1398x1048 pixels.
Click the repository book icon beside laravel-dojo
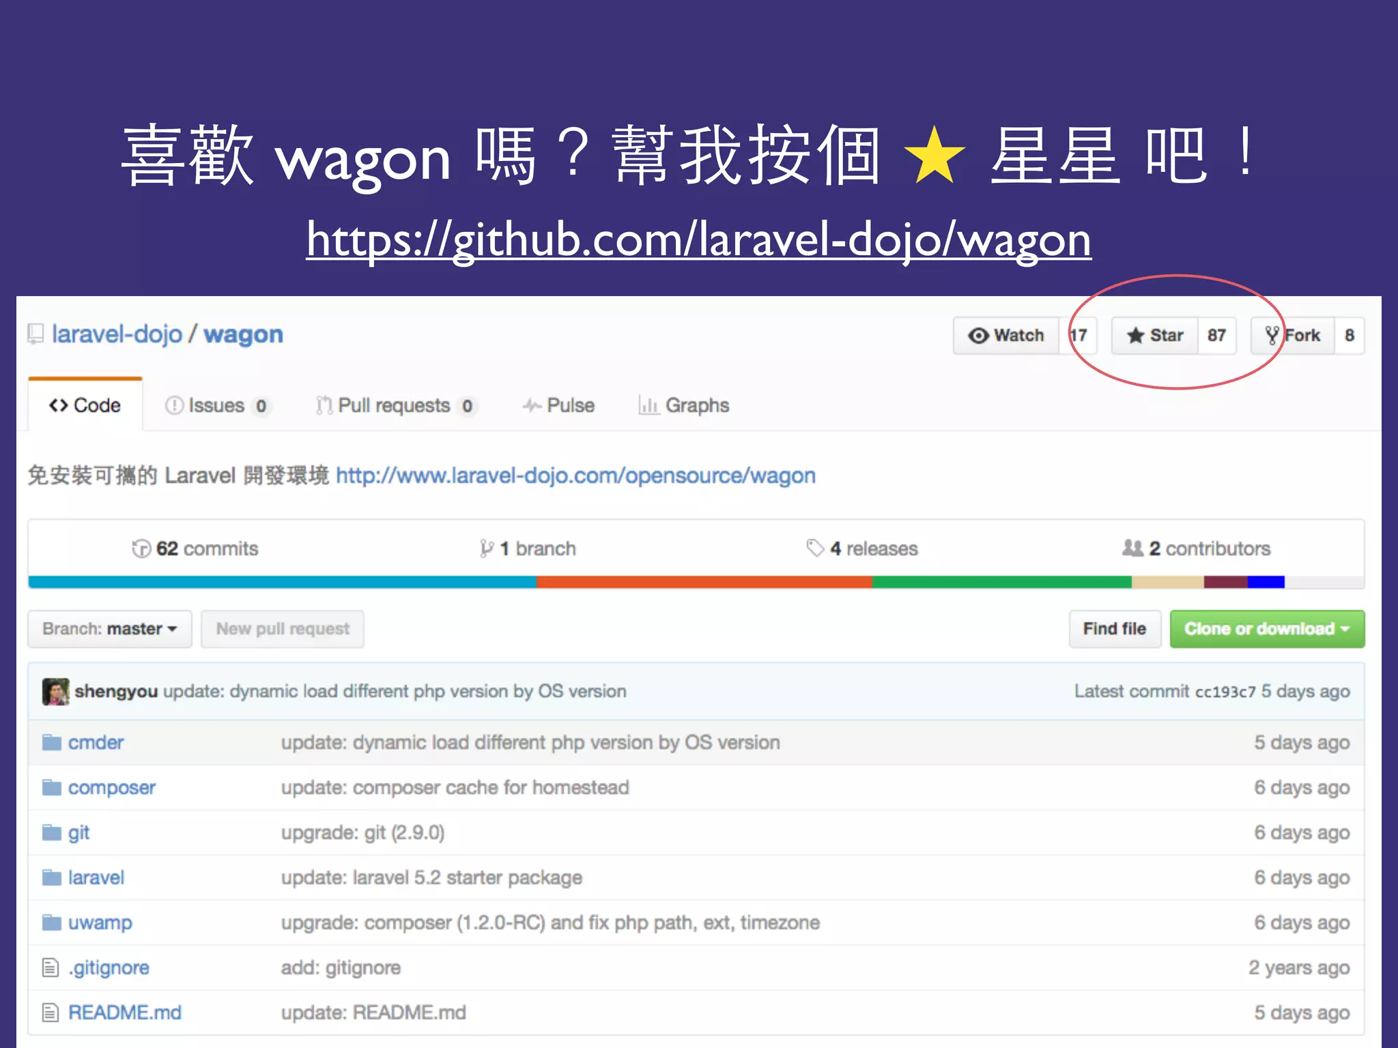point(35,334)
